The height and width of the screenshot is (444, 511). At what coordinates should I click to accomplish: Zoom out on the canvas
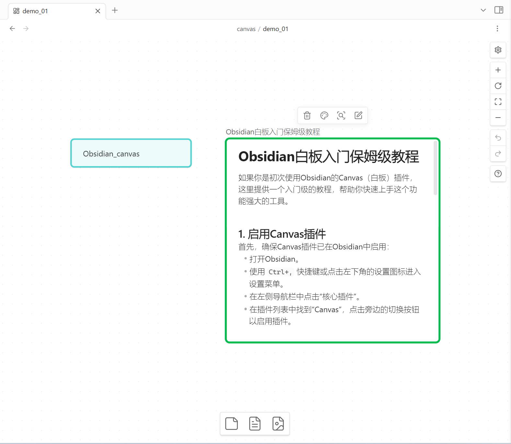tap(498, 118)
